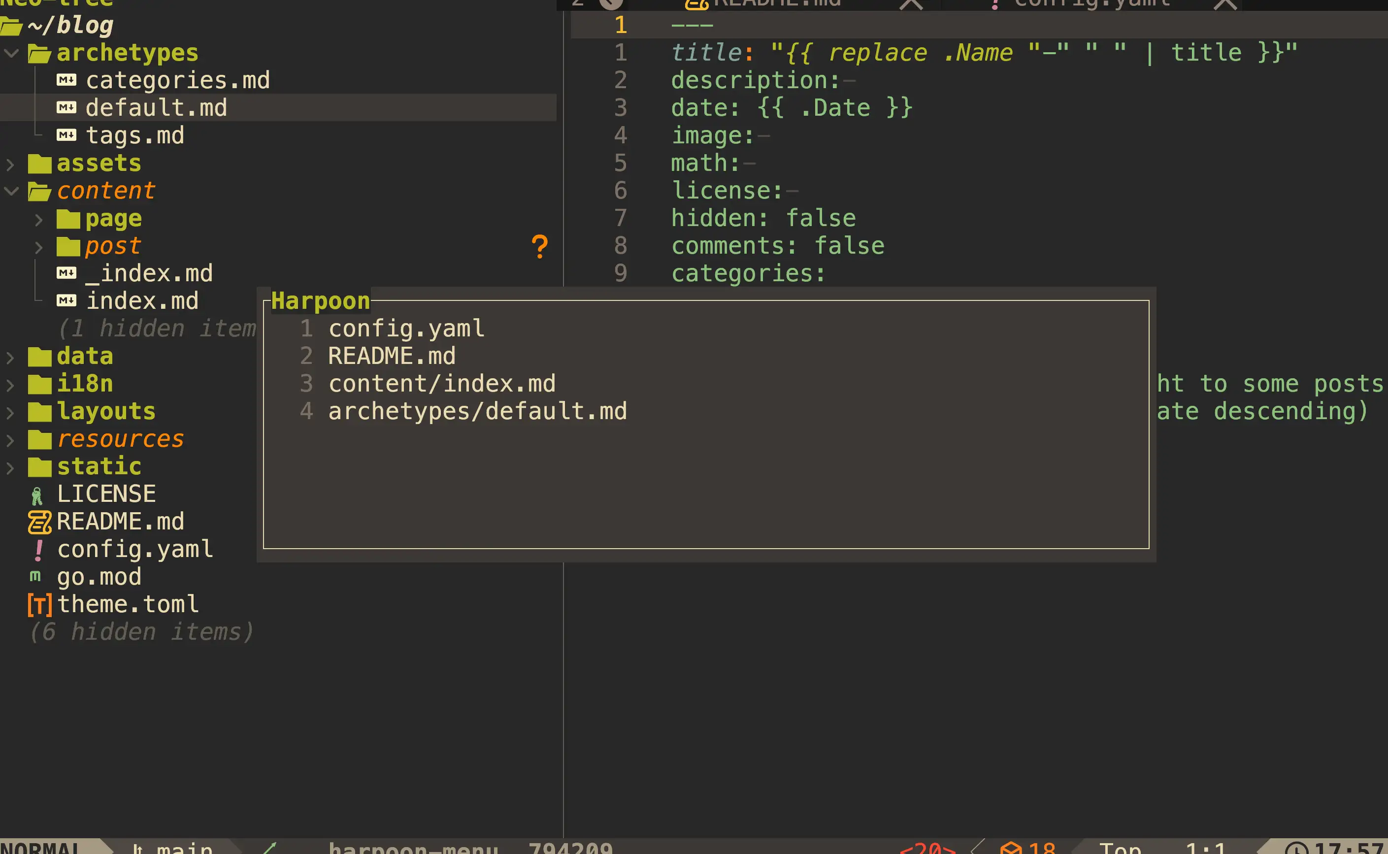1388x854 pixels.
Task: Click the assets folder icon
Action: click(x=39, y=164)
